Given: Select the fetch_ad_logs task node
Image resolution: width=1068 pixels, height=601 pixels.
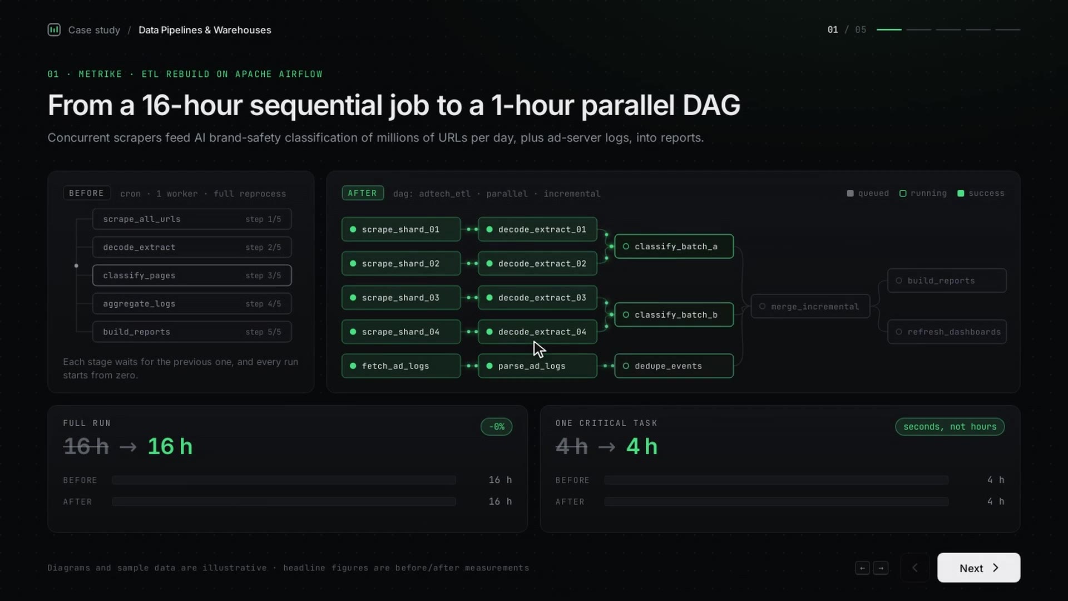Looking at the screenshot, I should [x=401, y=366].
